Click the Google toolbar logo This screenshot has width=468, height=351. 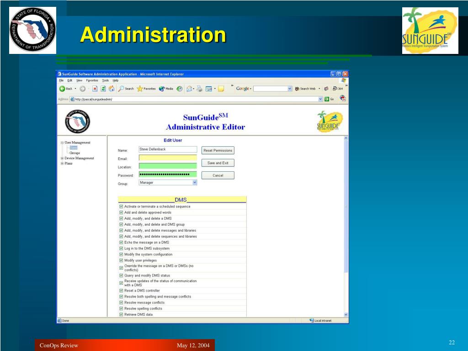242,89
